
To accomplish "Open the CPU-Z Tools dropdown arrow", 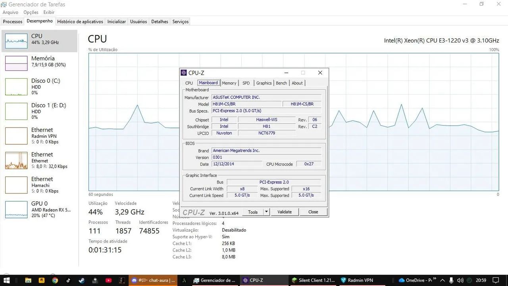I will pos(266,212).
